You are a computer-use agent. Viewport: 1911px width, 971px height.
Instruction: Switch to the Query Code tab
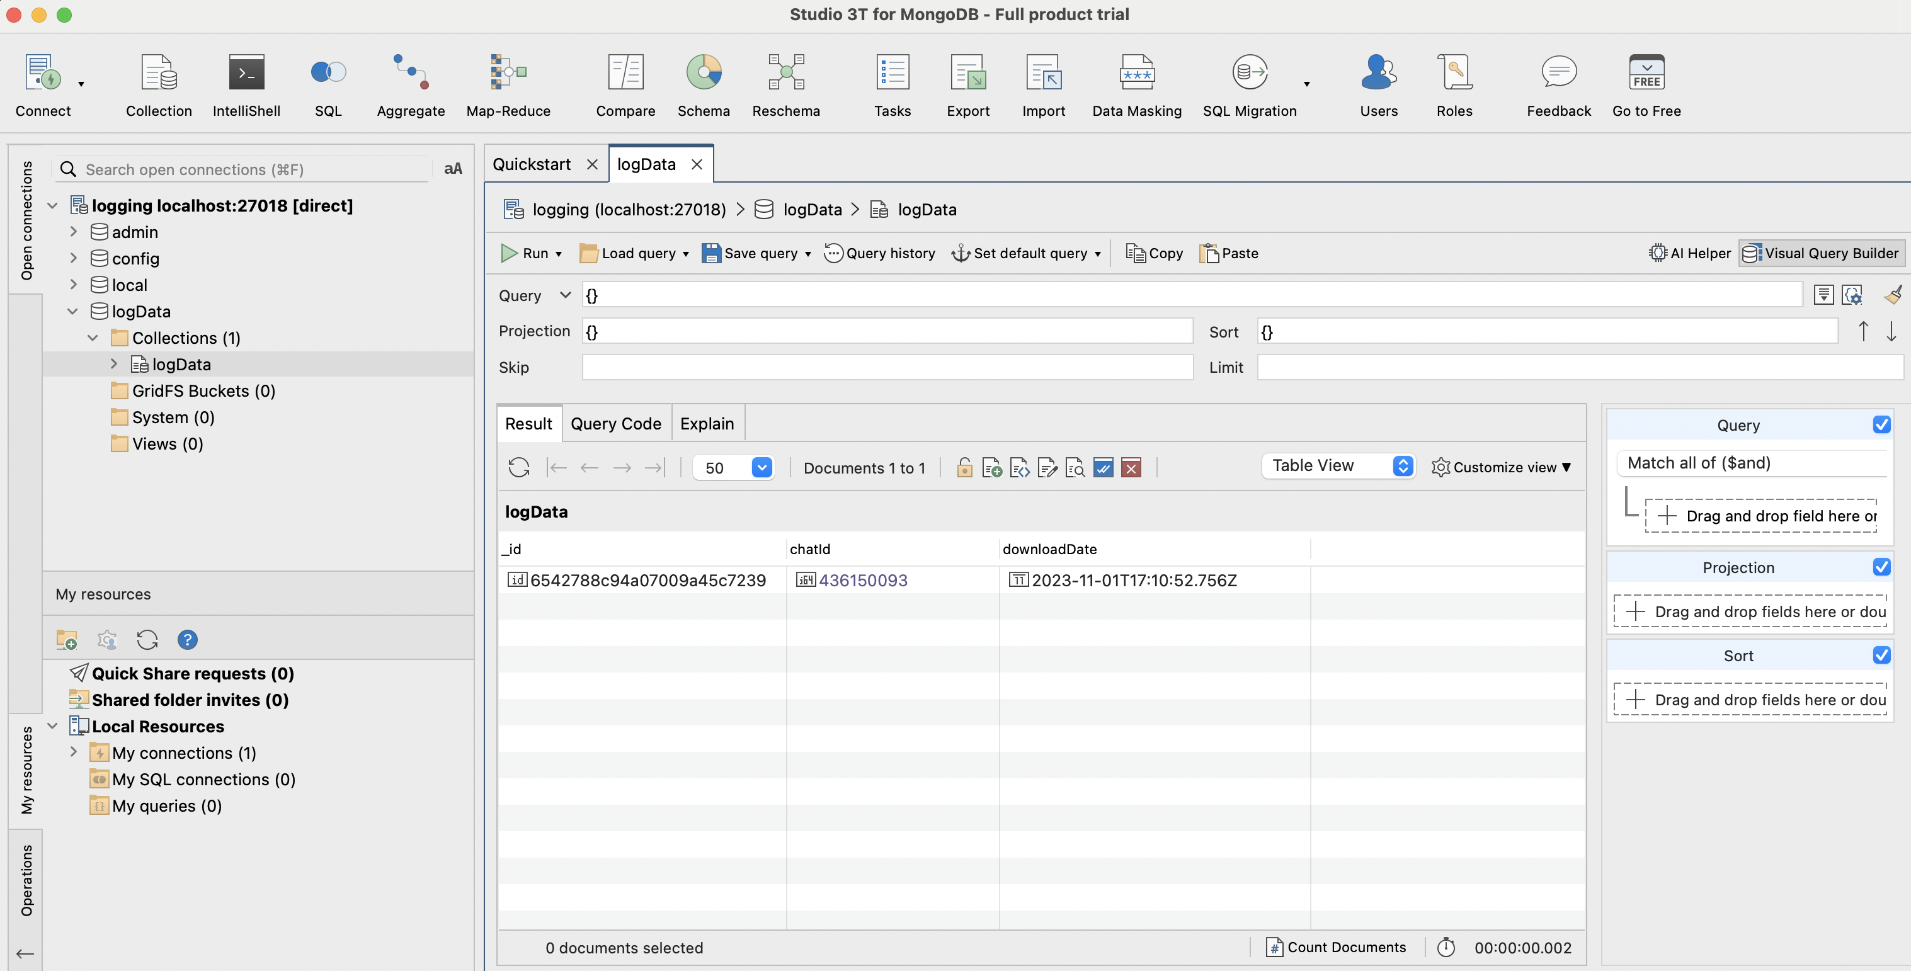click(616, 424)
